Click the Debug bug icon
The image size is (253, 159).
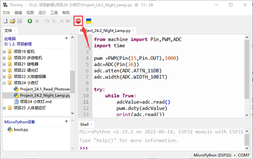(x=37, y=21)
